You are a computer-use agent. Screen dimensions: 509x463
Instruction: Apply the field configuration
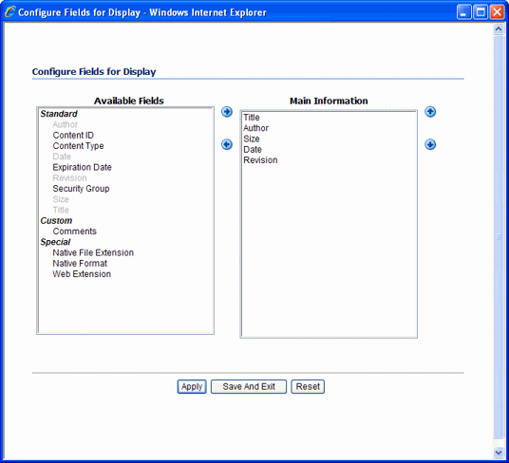[x=192, y=386]
